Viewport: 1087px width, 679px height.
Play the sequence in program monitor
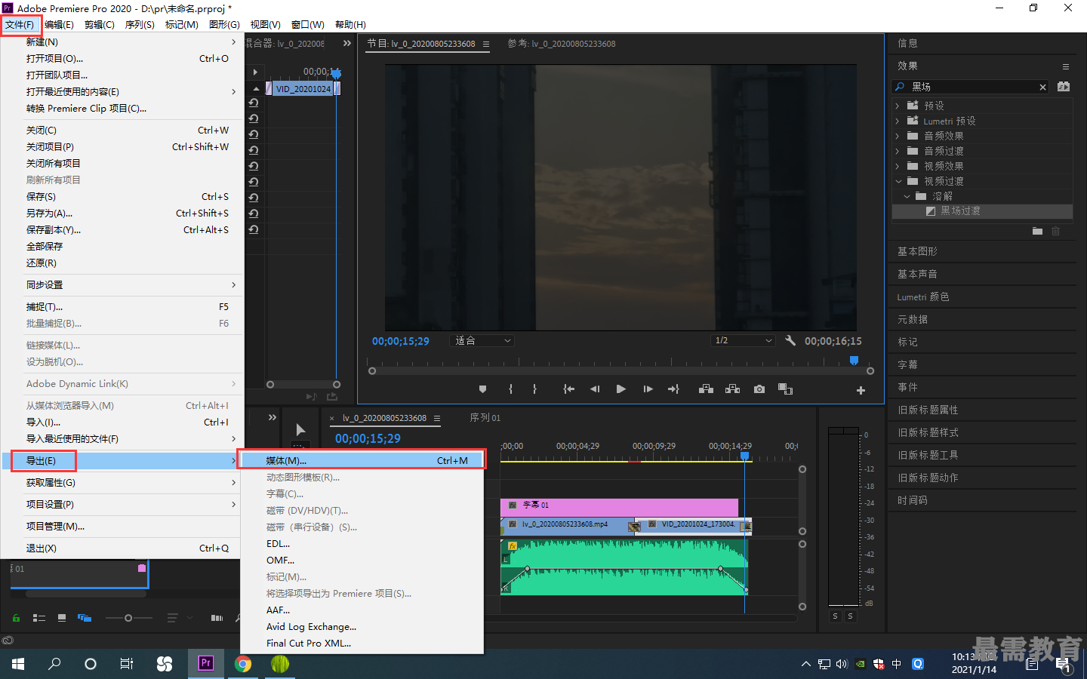[621, 389]
